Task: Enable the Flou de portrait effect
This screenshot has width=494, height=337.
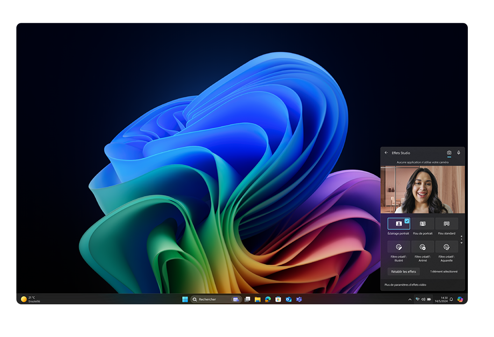Action: tap(423, 224)
